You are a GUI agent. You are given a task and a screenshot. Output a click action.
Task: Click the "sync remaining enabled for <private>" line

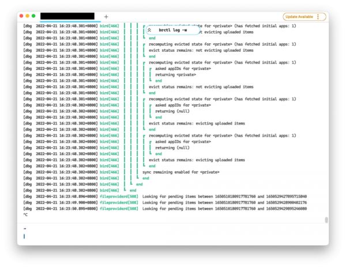click(180, 172)
